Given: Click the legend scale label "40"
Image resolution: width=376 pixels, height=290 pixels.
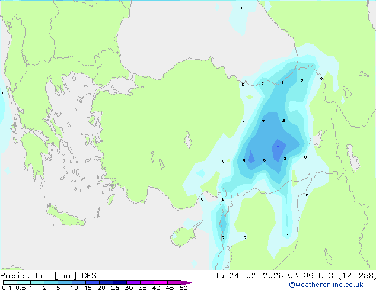Looking at the screenshot, I should 156,288.
